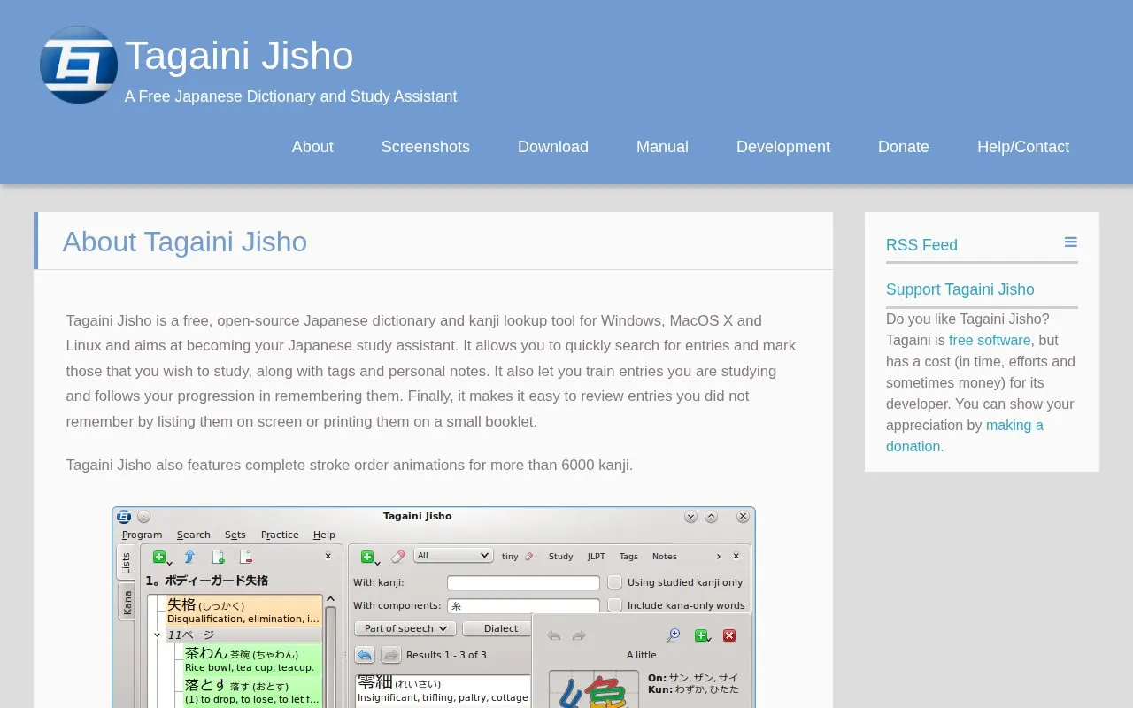Click the green add-to-list plus icon in Lists panel
This screenshot has height=708, width=1133.
159,557
